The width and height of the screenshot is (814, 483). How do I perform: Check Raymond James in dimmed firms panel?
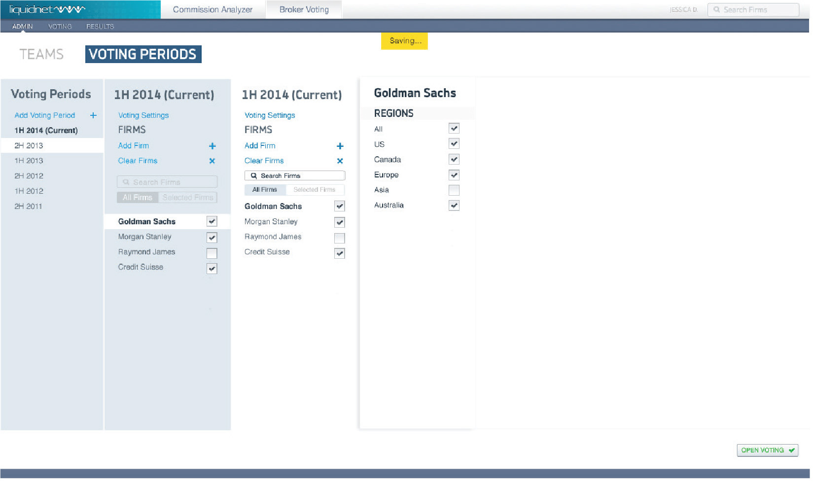(x=213, y=254)
